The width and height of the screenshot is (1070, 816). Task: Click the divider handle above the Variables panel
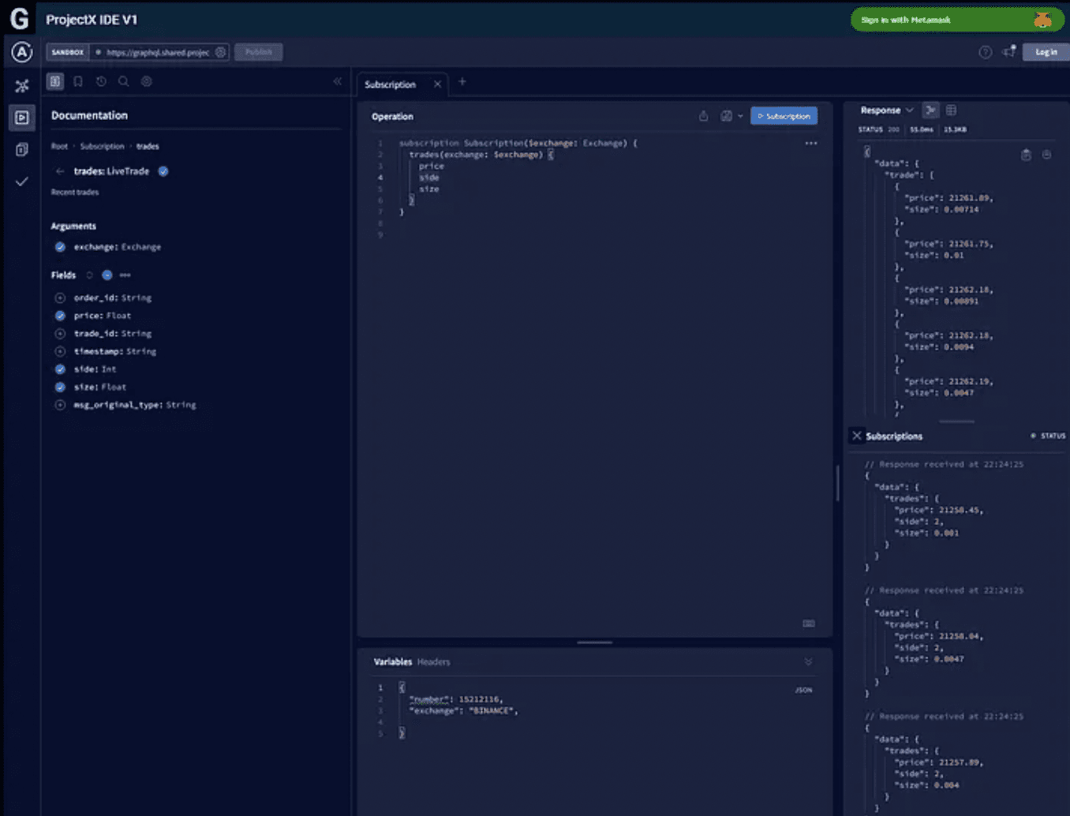coord(594,642)
